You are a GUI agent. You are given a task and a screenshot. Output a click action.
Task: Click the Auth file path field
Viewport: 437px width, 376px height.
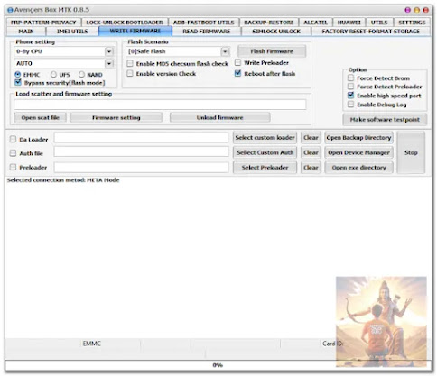[x=141, y=151]
